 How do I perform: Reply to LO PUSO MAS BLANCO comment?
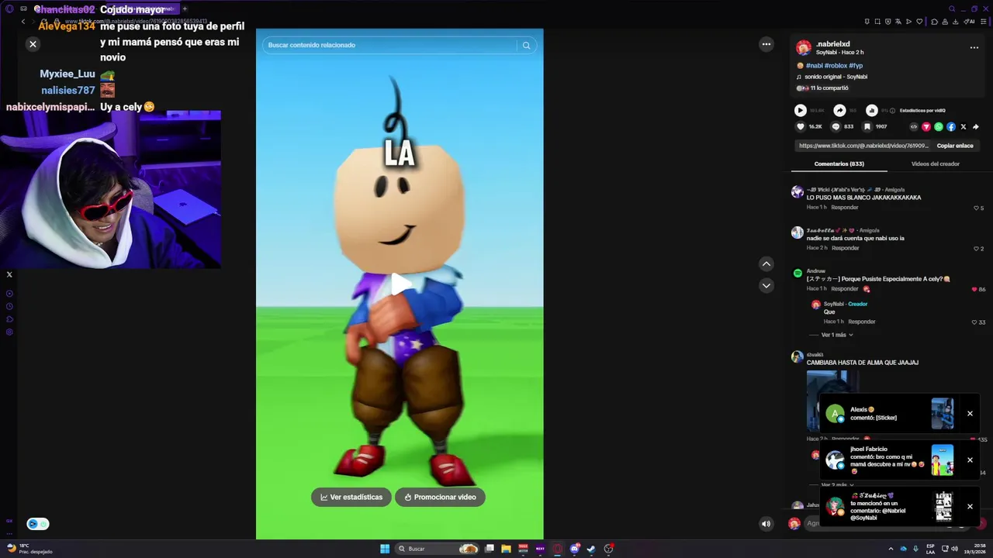tap(845, 208)
